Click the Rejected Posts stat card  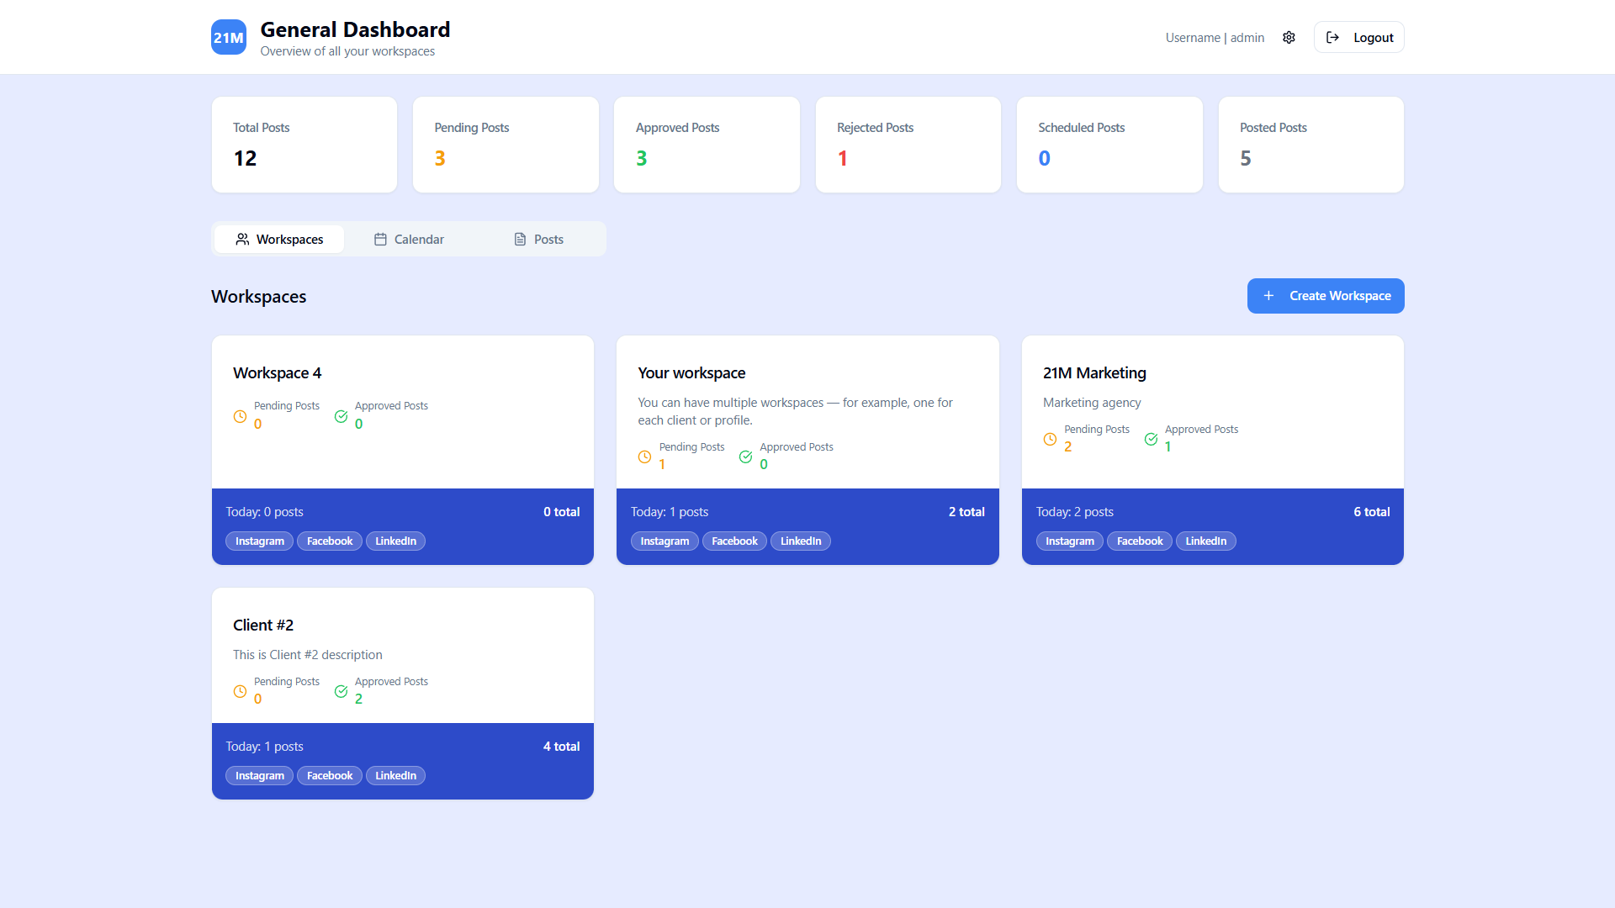pos(908,145)
